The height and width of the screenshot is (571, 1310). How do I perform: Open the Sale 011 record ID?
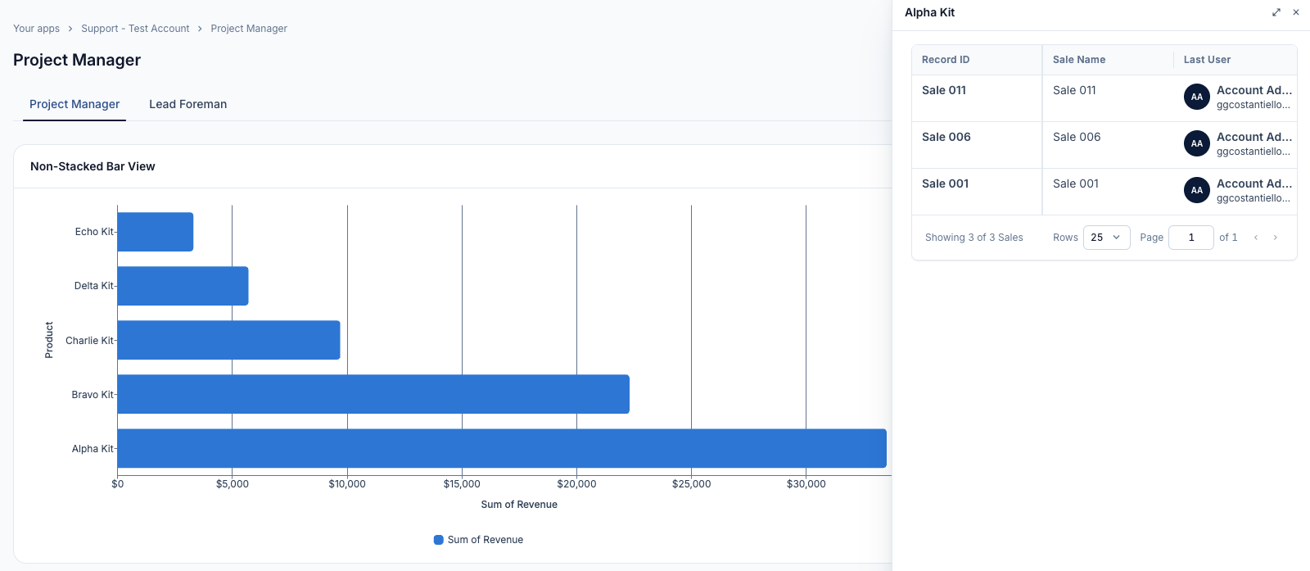(944, 90)
